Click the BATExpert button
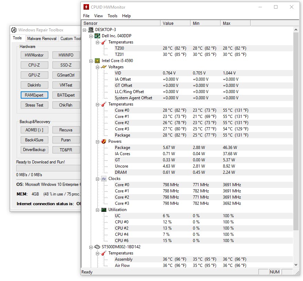The width and height of the screenshot is (303, 281). click(x=66, y=95)
